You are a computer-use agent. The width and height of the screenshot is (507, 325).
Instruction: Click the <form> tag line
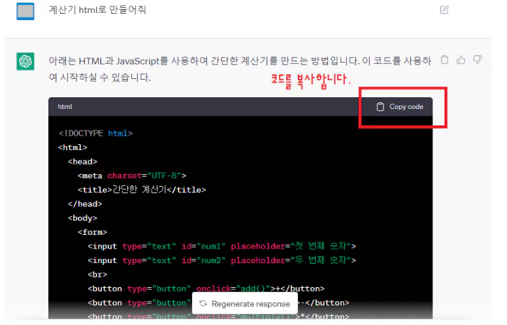pyautogui.click(x=92, y=232)
